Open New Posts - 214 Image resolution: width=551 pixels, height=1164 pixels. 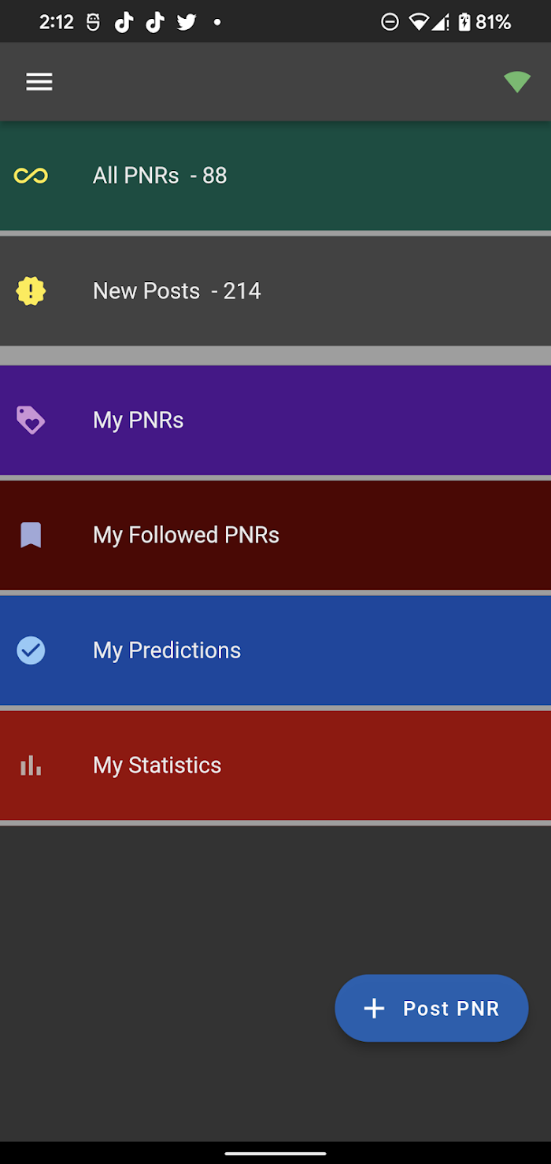(275, 291)
